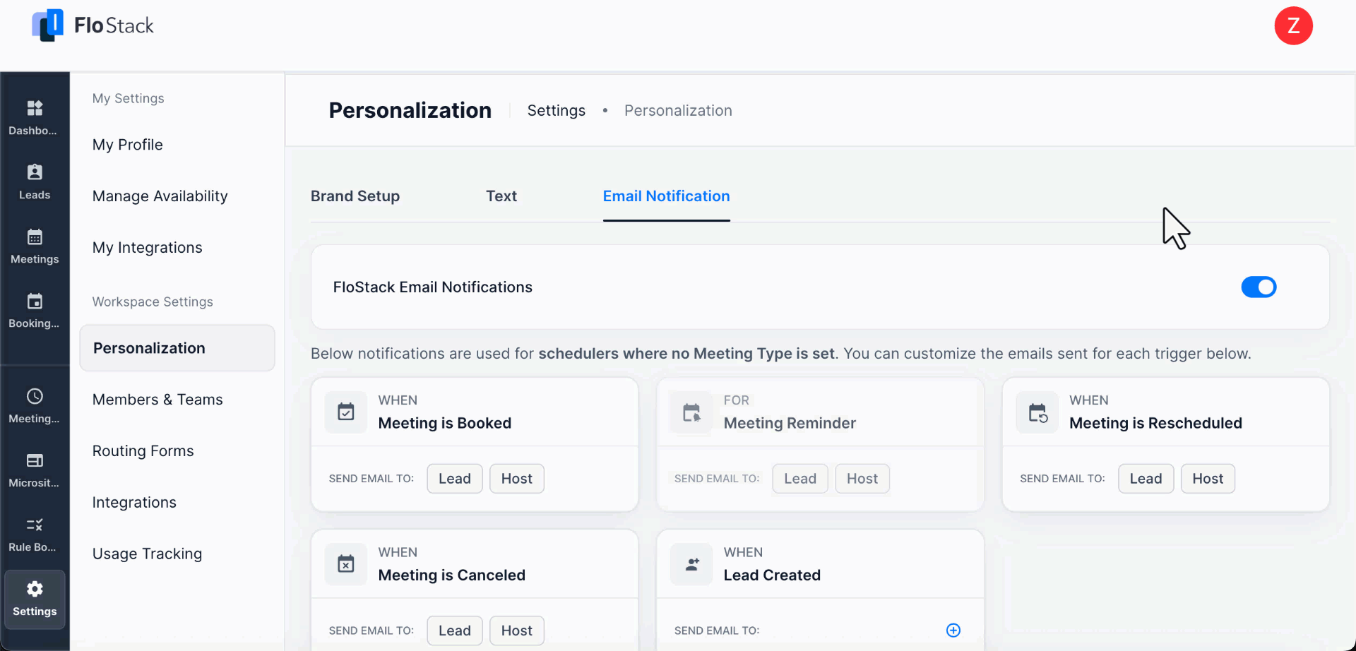Click the Meeting is Booked title
The height and width of the screenshot is (651, 1356).
pos(445,423)
